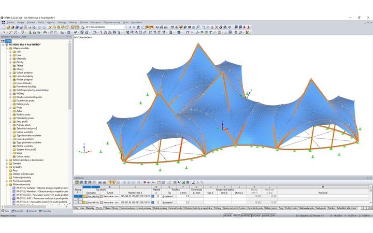Click the red delete-row icon in table toolbar
Viewport: 373px width, 233px height.
[x=145, y=182]
